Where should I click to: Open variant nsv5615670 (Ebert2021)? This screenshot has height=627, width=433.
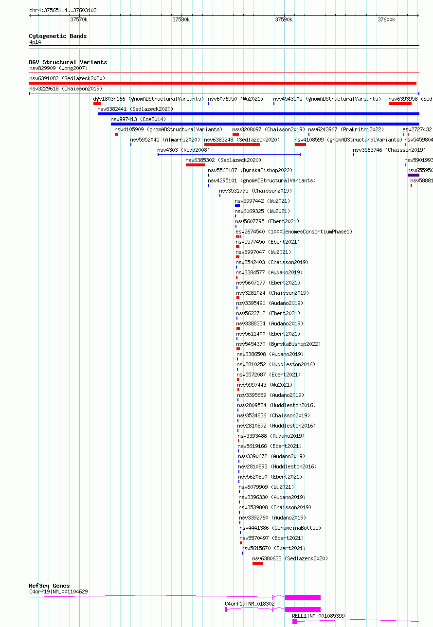(x=273, y=548)
